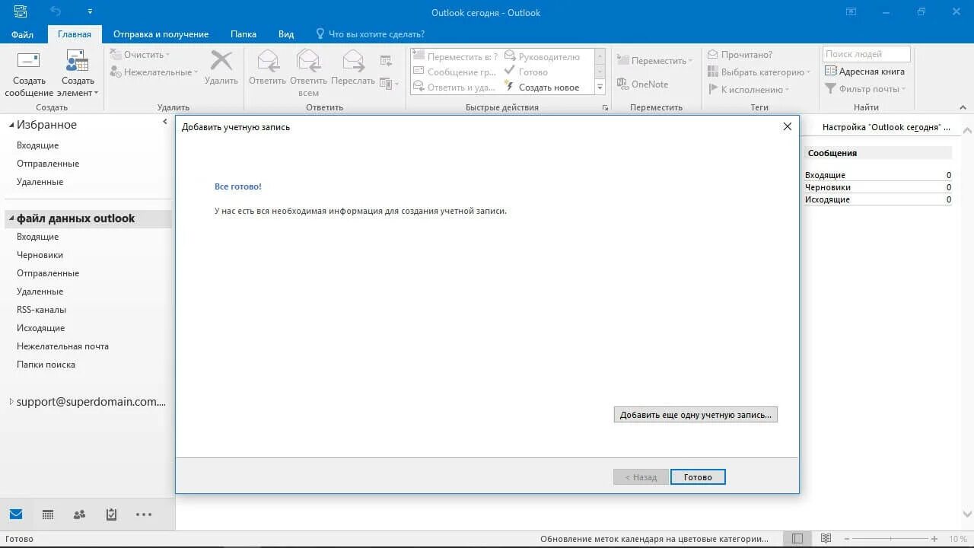The image size is (974, 548).
Task: Switch to People view icon
Action: [79, 515]
